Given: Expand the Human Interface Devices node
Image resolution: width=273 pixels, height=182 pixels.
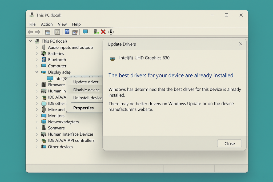Looking at the screenshot, I should pyautogui.click(x=37, y=134).
